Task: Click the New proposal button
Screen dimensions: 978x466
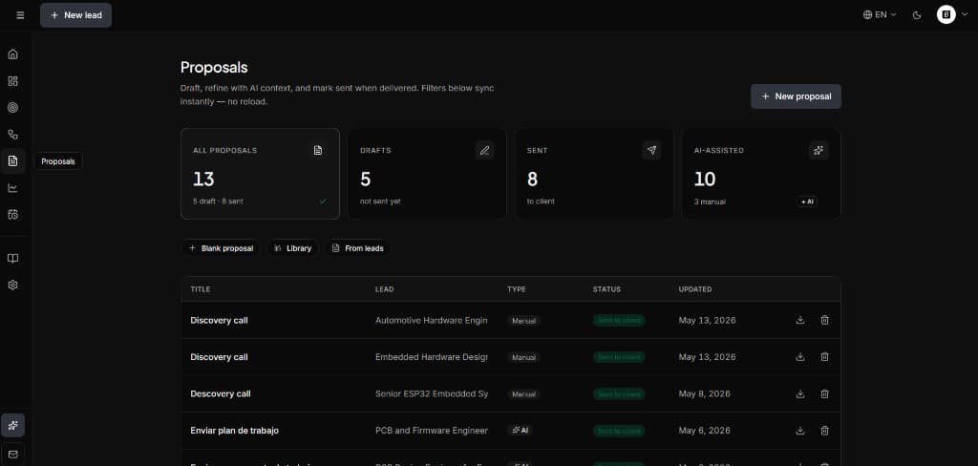Action: pos(796,96)
